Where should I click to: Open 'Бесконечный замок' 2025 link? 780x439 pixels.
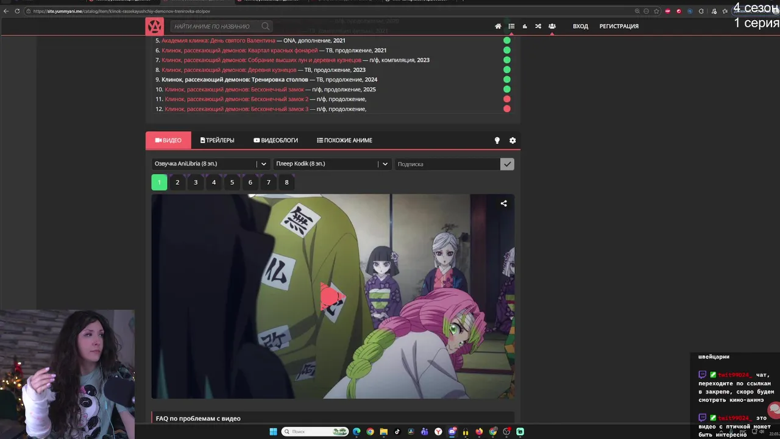[x=234, y=90]
